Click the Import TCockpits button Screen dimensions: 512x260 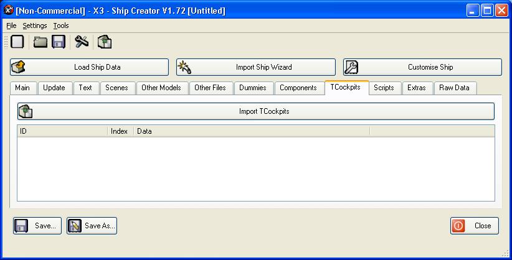(x=256, y=111)
